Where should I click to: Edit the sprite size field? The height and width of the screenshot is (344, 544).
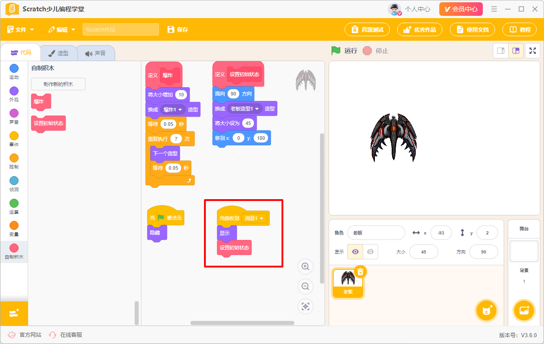coord(424,252)
